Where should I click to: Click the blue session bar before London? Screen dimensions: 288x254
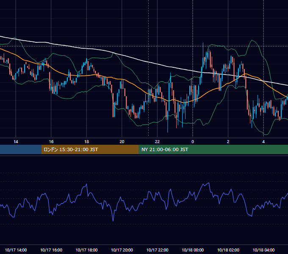coord(21,149)
